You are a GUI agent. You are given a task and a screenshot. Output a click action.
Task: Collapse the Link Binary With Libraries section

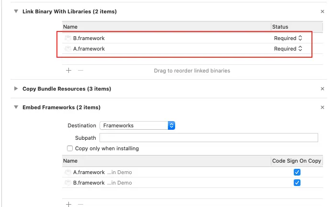tap(16, 11)
